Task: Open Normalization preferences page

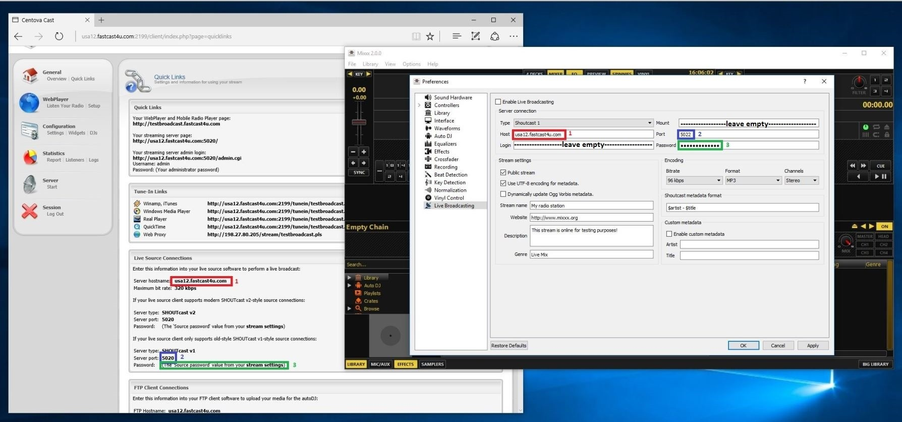Action: coord(450,190)
